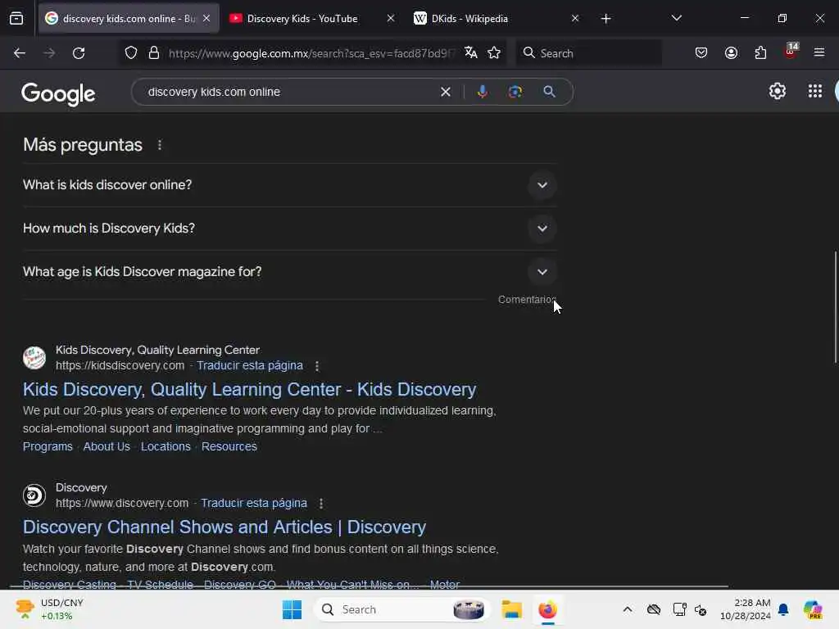Viewport: 839px width, 629px height.
Task: Click Traducir esta página for discovery.com
Action: click(x=254, y=504)
